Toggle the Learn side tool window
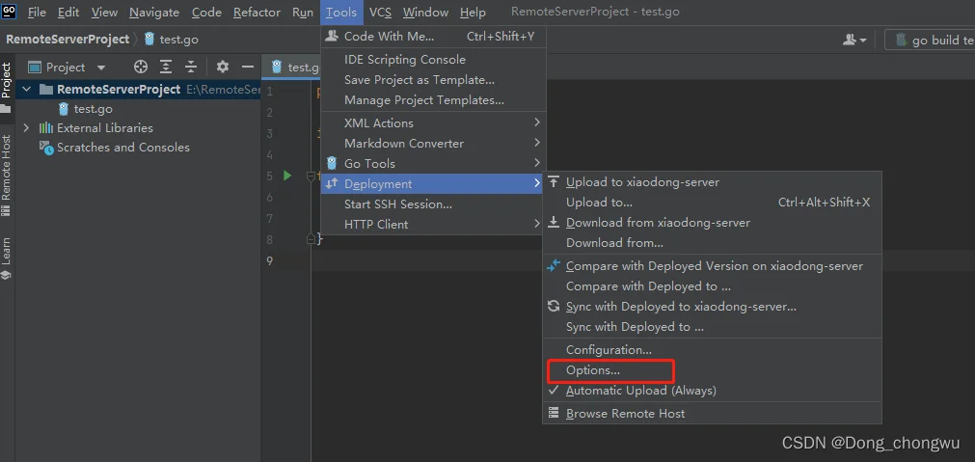 [7, 256]
